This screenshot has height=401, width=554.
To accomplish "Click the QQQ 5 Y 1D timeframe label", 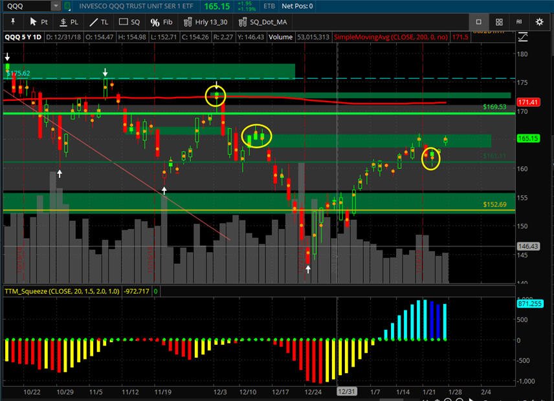I will (23, 37).
